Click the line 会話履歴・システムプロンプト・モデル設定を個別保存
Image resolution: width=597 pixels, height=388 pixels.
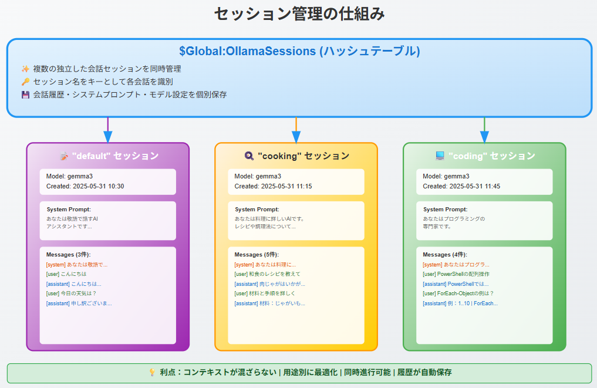pos(130,95)
